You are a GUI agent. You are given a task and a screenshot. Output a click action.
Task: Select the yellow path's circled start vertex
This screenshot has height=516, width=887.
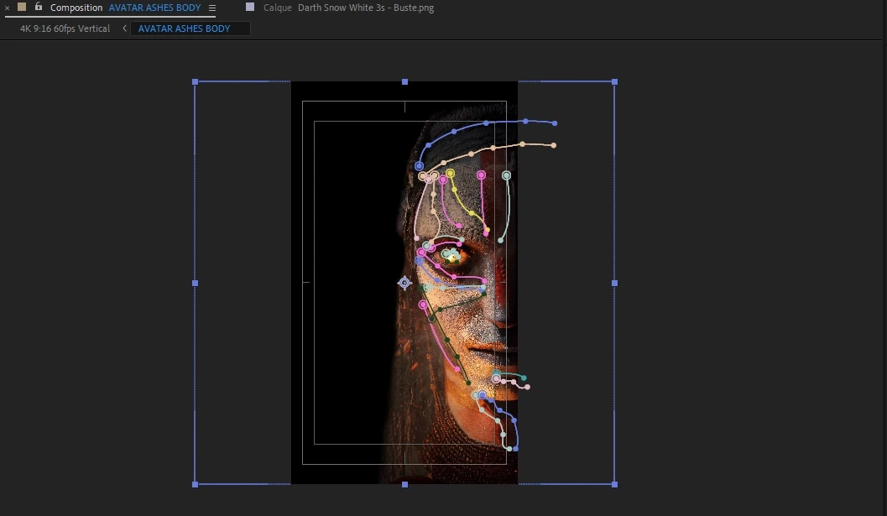450,173
